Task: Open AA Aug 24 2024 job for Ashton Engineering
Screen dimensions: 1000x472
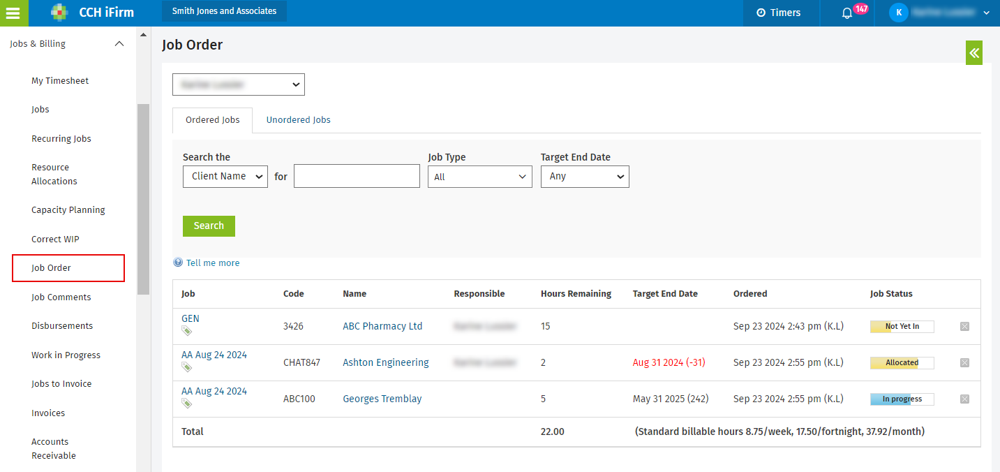Action: (x=214, y=355)
